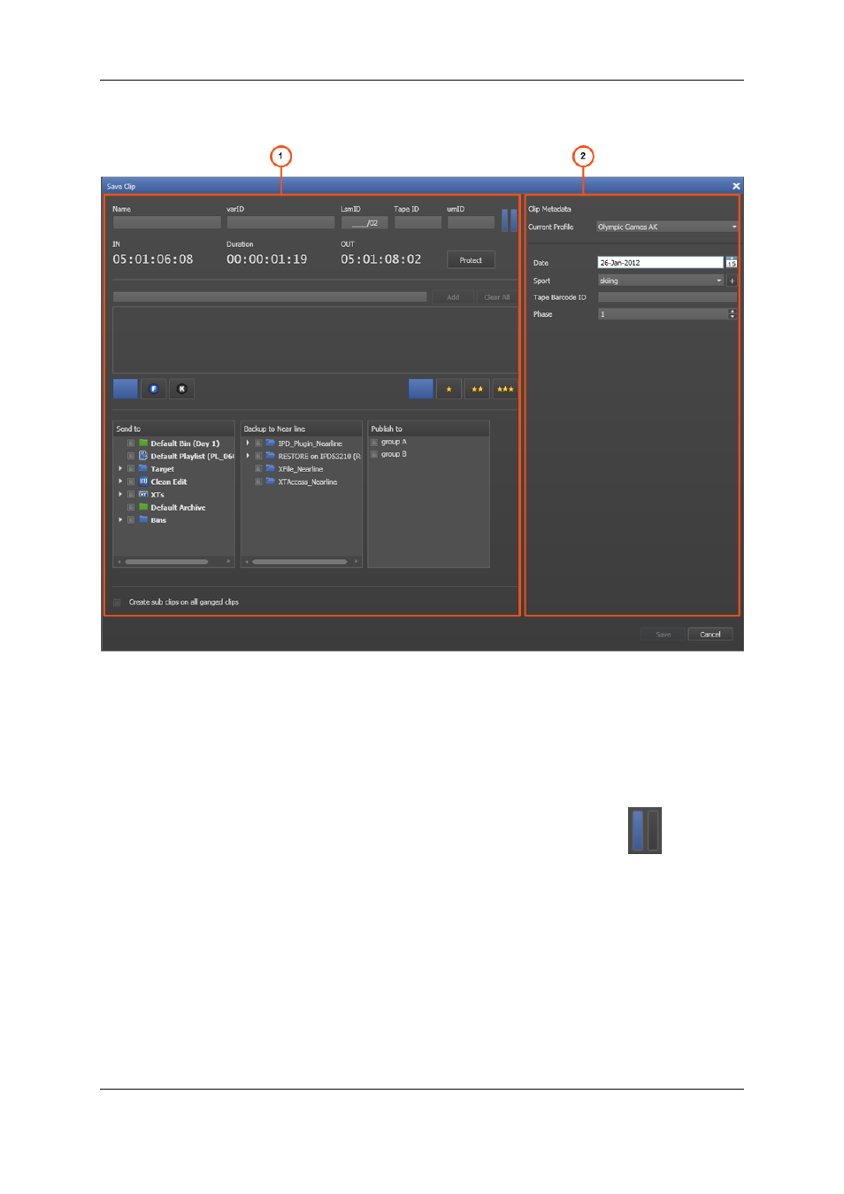Expand the Clean Edit tree node
Viewport: 844px width, 1194px height.
(120, 481)
